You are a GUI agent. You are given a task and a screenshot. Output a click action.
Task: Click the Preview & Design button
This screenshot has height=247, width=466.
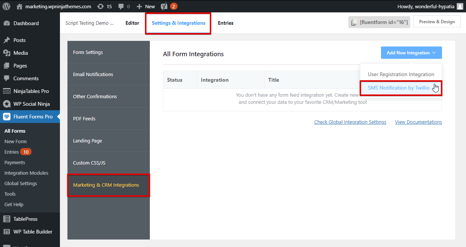click(436, 22)
